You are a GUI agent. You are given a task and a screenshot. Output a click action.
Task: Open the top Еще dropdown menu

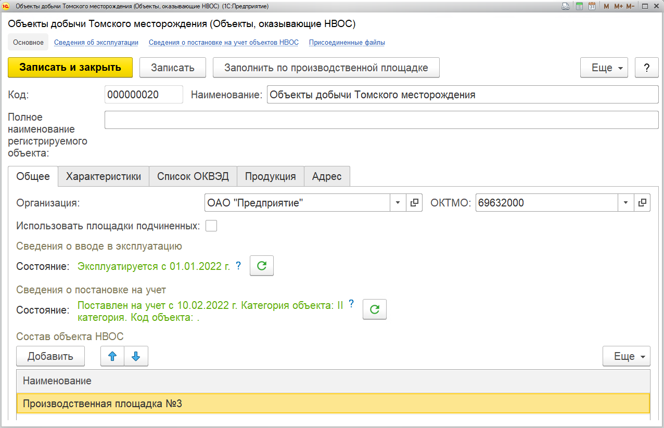tap(604, 68)
